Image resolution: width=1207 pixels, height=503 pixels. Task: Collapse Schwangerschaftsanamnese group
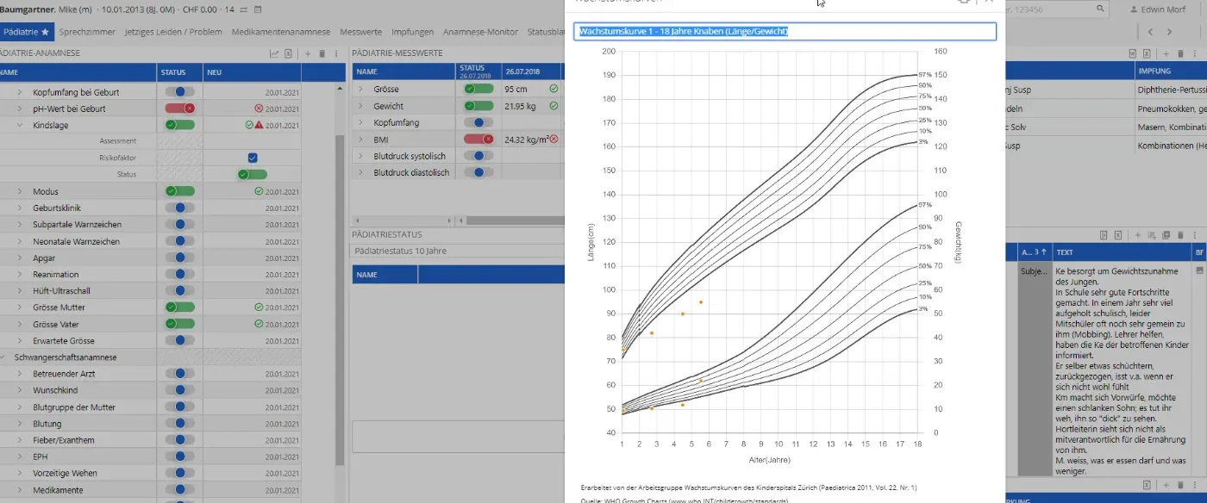(x=4, y=357)
